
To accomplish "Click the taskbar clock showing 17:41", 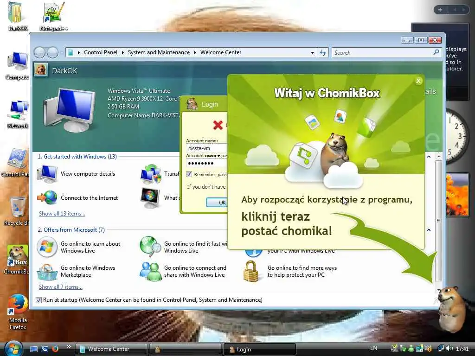I will 462,349.
